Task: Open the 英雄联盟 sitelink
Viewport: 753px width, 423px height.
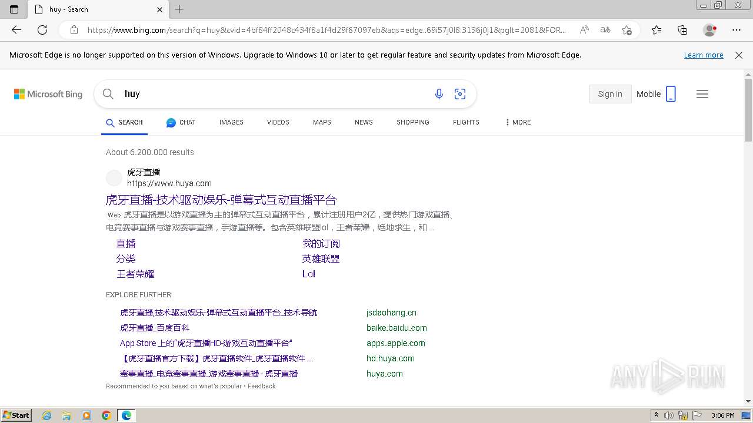Action: click(x=321, y=258)
